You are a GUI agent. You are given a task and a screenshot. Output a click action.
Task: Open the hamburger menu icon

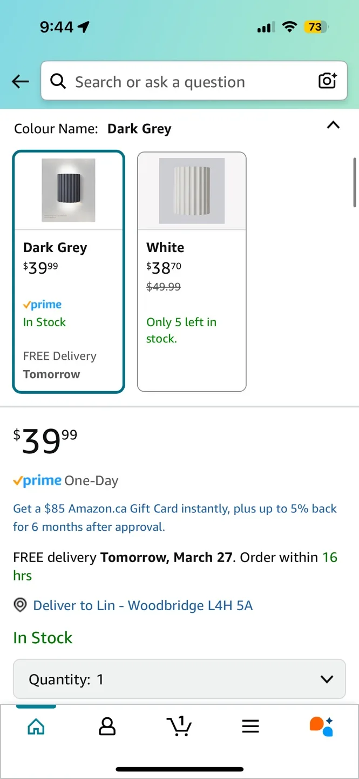tap(250, 726)
